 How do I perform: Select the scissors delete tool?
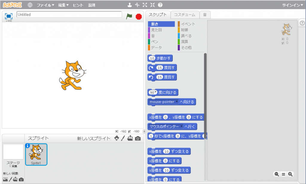137,5
